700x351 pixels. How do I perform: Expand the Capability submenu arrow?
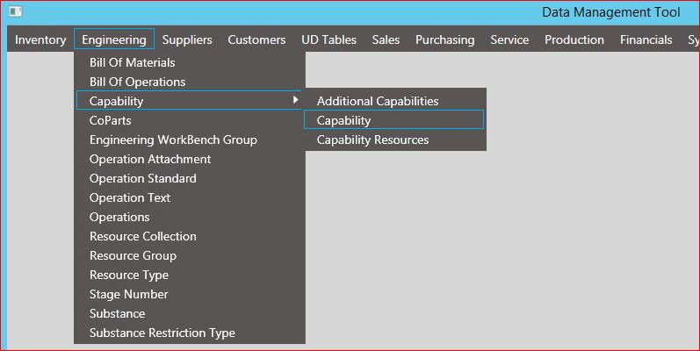[295, 100]
